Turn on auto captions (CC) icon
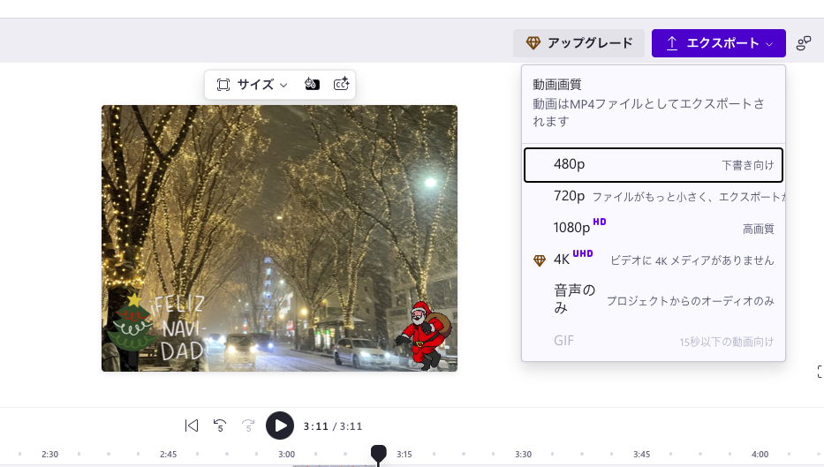Screen dimensions: 824x467 pos(341,85)
